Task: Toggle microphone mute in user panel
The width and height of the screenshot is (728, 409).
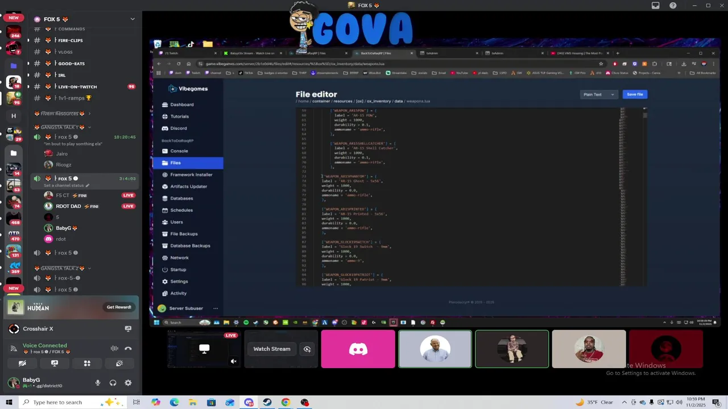Action: click(x=98, y=383)
